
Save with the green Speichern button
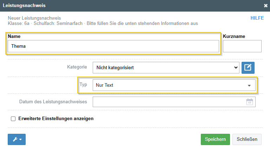pos(215,139)
